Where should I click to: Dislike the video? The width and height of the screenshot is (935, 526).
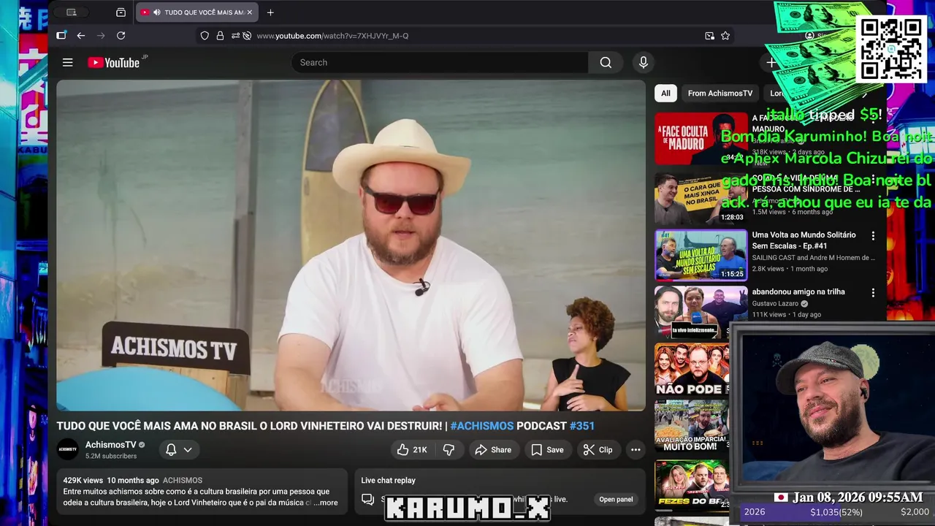pos(449,450)
